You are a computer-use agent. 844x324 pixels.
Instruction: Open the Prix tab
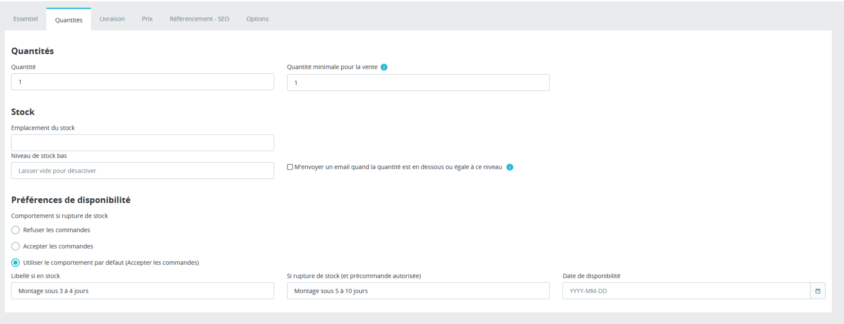tap(147, 19)
